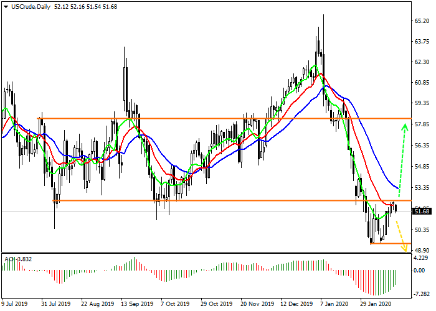Image resolution: width=436 pixels, height=311 pixels.
Task: Click the 13 Sep 2019 date label
Action: 136,305
